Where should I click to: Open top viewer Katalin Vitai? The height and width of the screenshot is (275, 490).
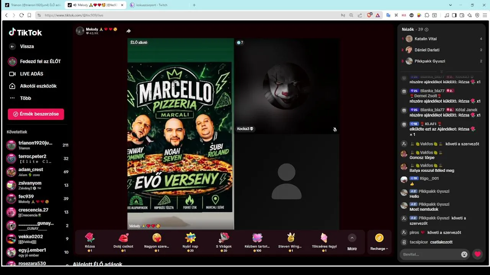click(441, 39)
